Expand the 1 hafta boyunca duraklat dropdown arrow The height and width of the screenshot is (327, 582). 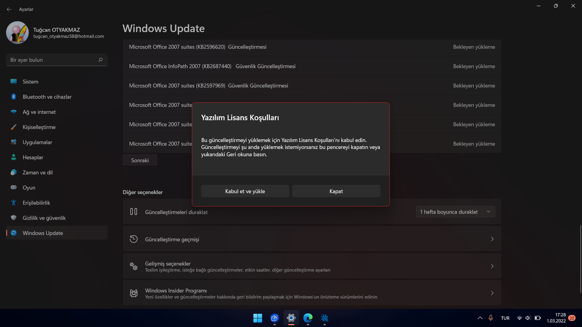tap(488, 212)
